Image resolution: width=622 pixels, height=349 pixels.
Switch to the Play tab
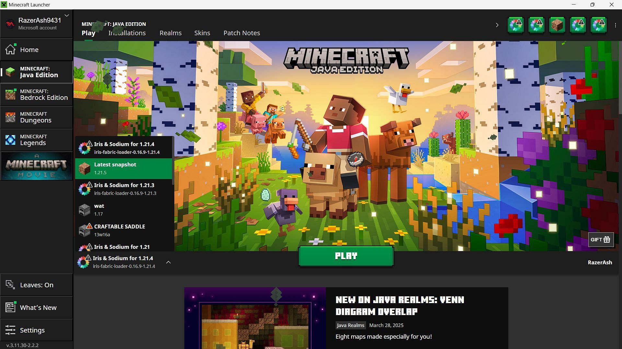coord(88,33)
